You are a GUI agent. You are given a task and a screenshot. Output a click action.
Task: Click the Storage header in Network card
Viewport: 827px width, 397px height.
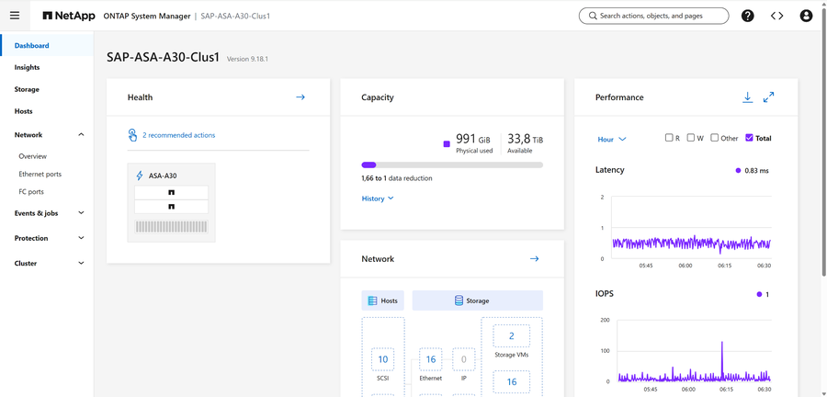[477, 301]
